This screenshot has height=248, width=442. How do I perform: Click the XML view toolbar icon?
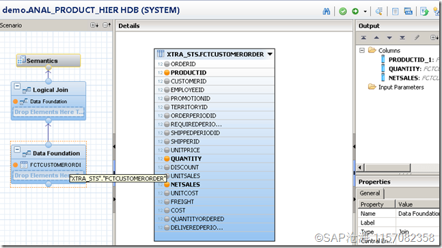coord(408,11)
